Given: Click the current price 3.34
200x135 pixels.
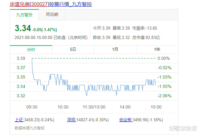Looking at the screenshot, I should pos(23,28).
